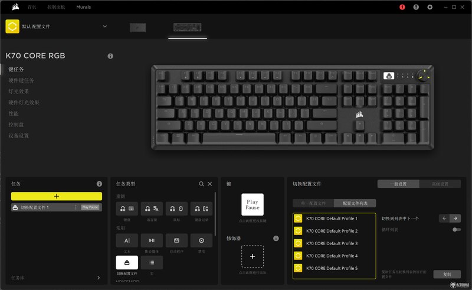Select K70 CORE Default Profile 5

point(334,268)
